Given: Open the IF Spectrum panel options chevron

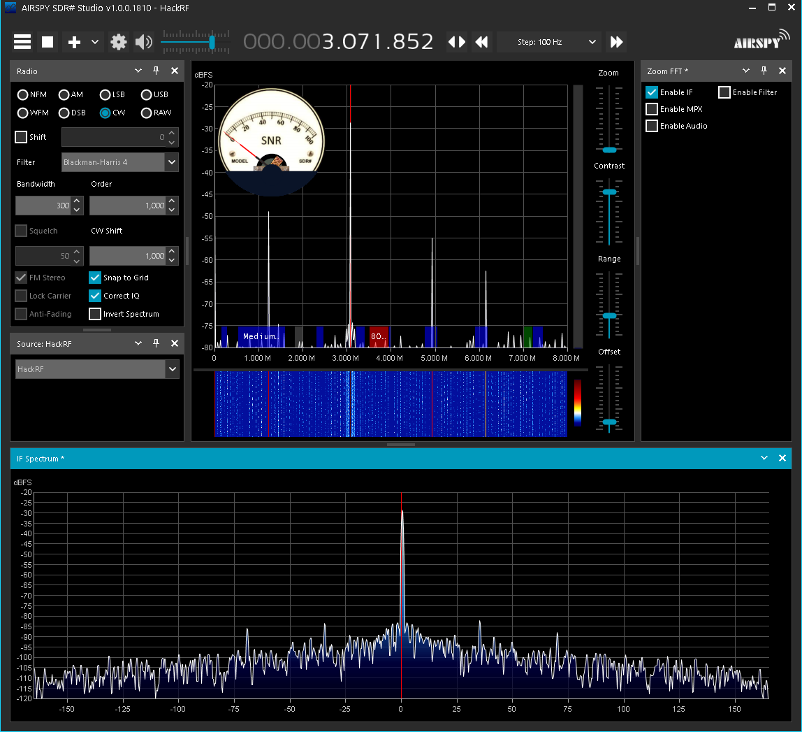Looking at the screenshot, I should point(764,458).
